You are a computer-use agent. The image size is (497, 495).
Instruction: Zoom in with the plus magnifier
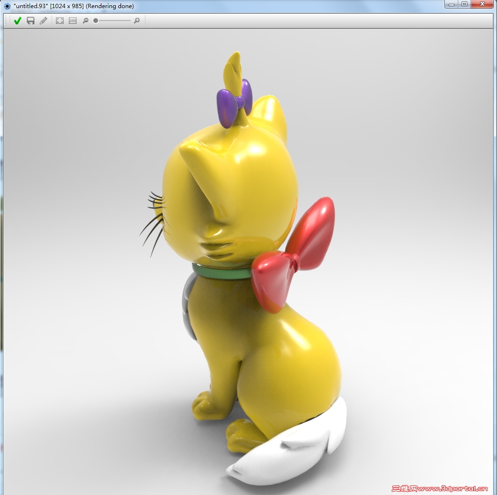137,21
